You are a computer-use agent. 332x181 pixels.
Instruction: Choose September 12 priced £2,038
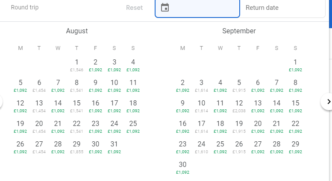[239, 105]
